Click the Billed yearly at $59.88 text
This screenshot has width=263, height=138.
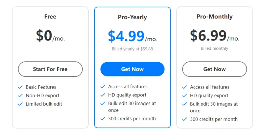(132, 49)
